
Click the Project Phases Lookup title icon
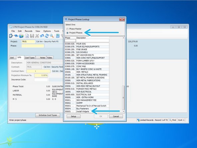tap(66, 19)
